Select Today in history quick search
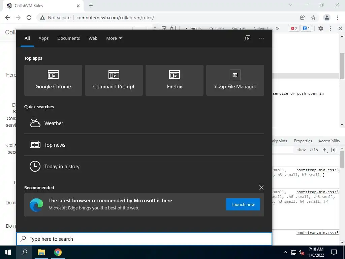The width and height of the screenshot is (345, 259). [x=144, y=166]
